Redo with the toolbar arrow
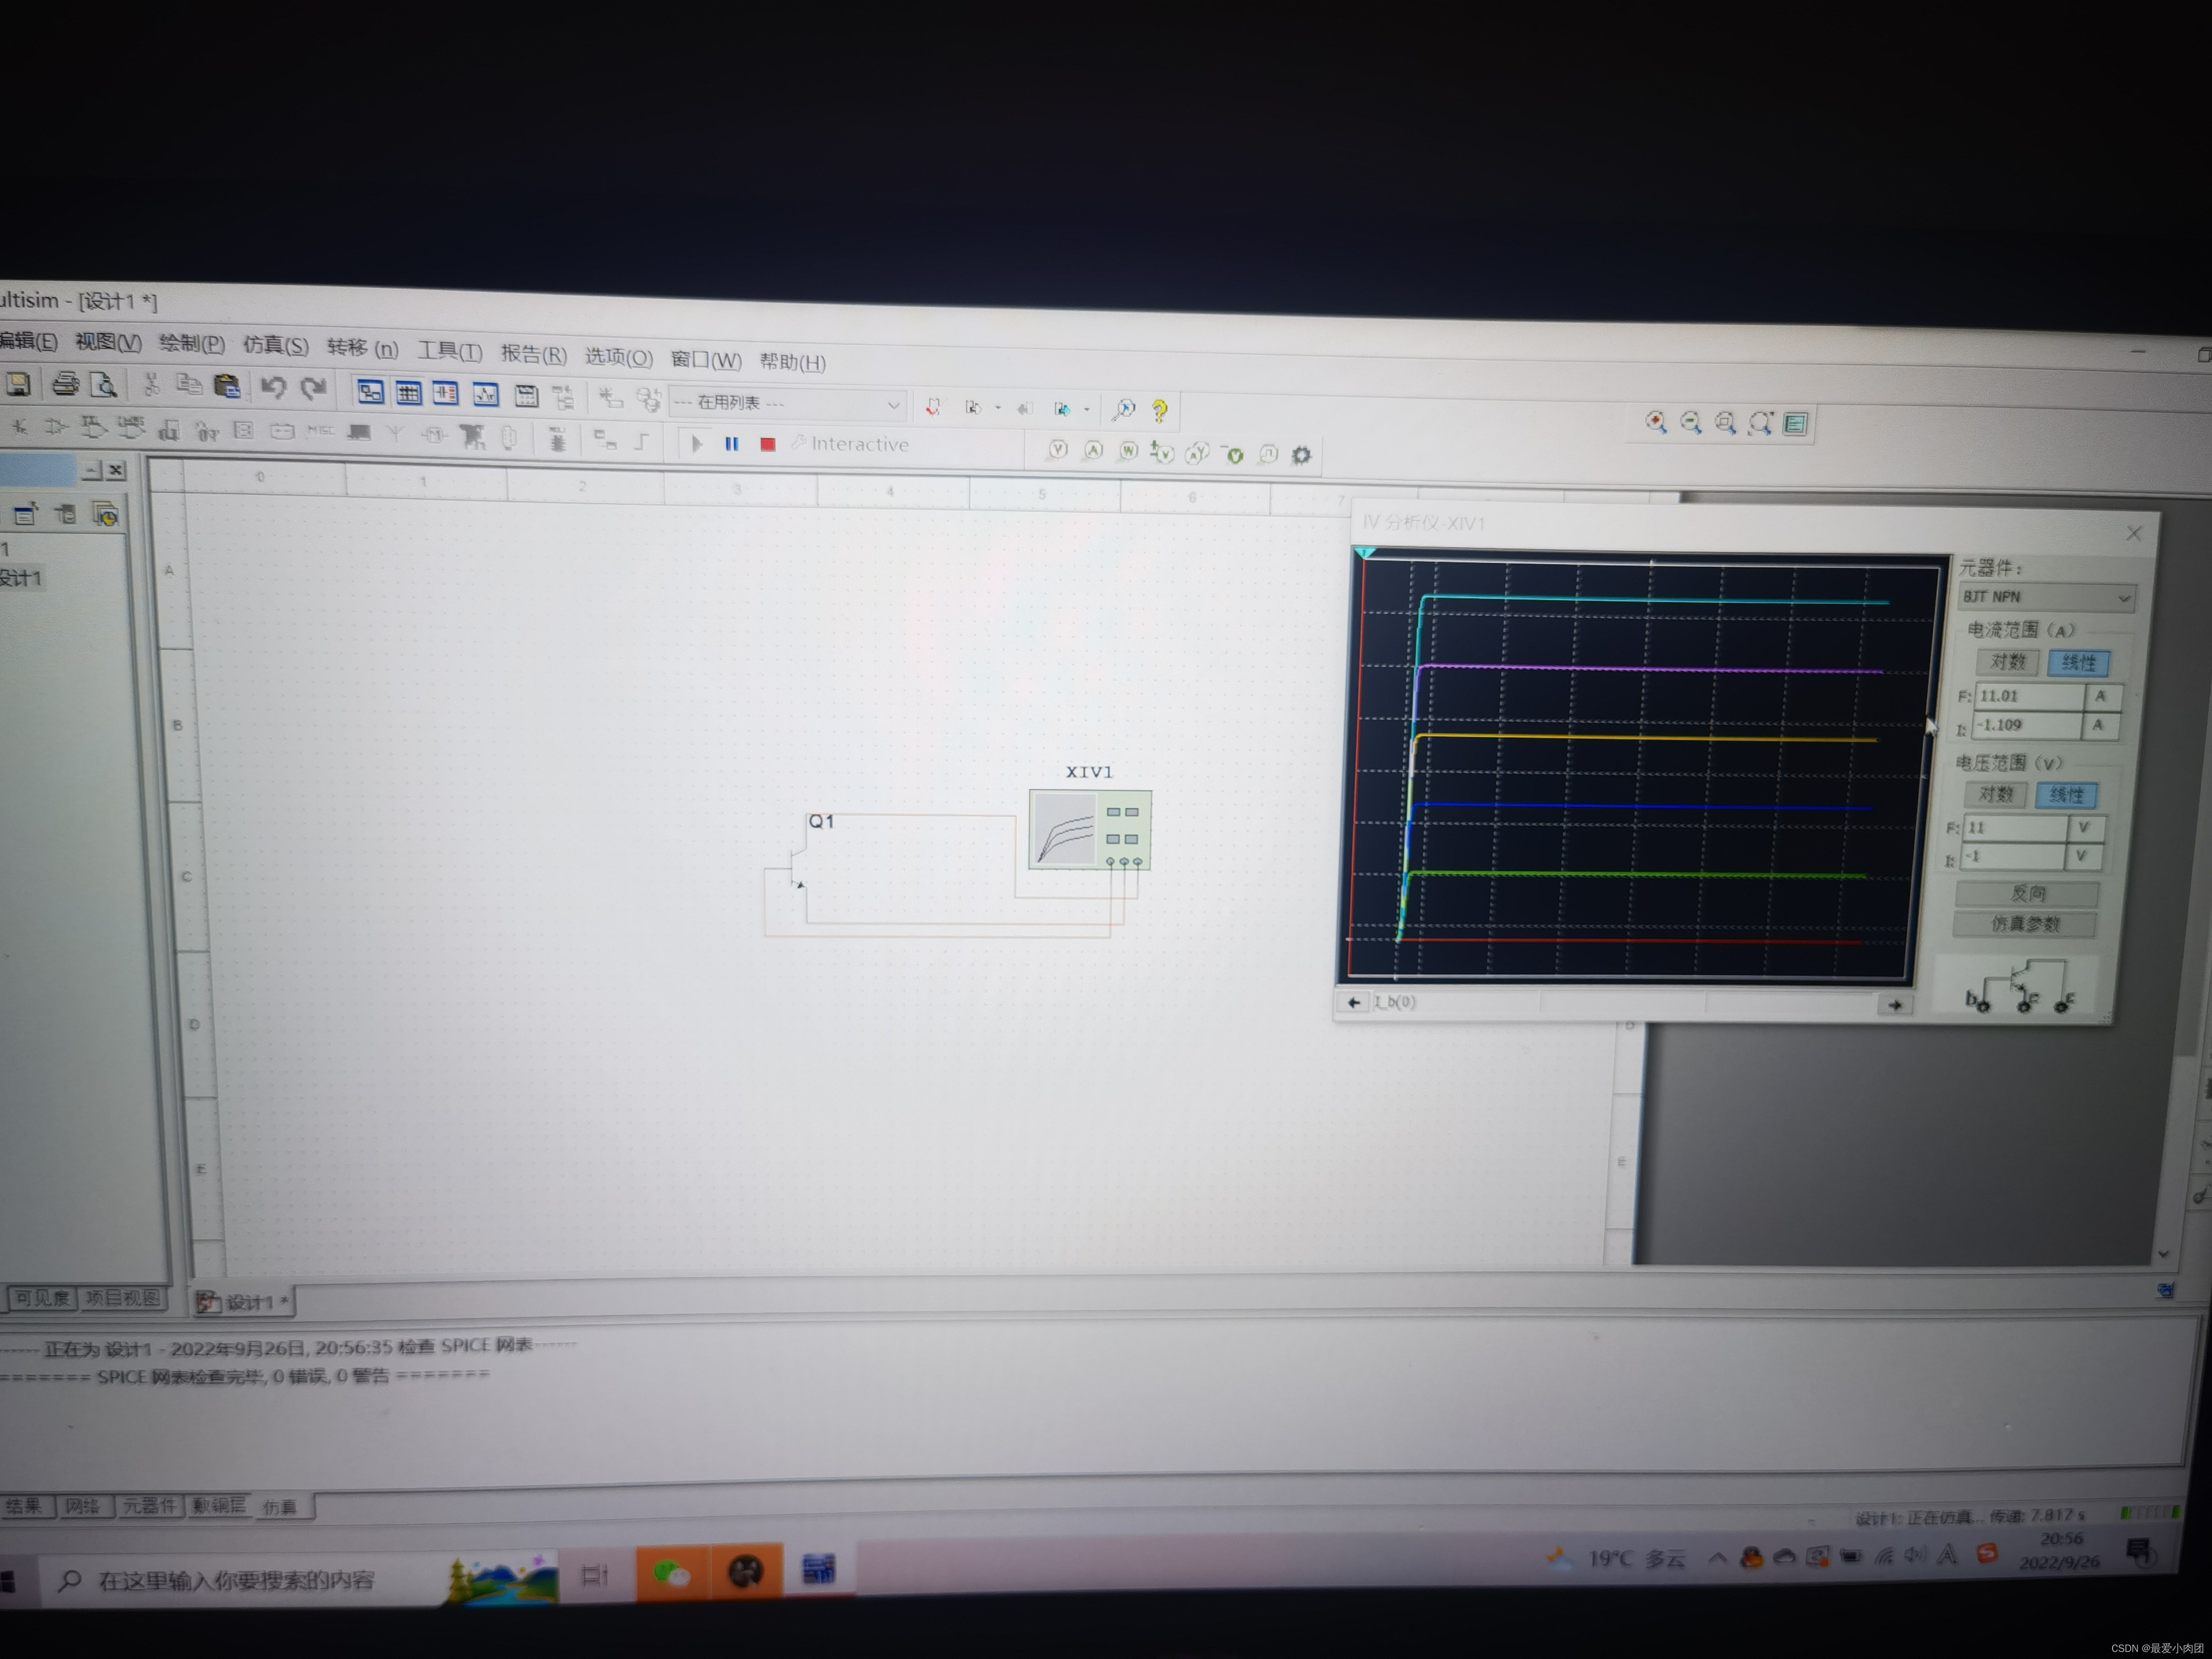Screen dimensions: 2212x1659 click(x=313, y=389)
